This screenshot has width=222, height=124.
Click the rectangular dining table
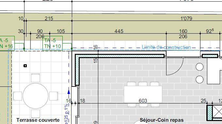click(x=143, y=94)
